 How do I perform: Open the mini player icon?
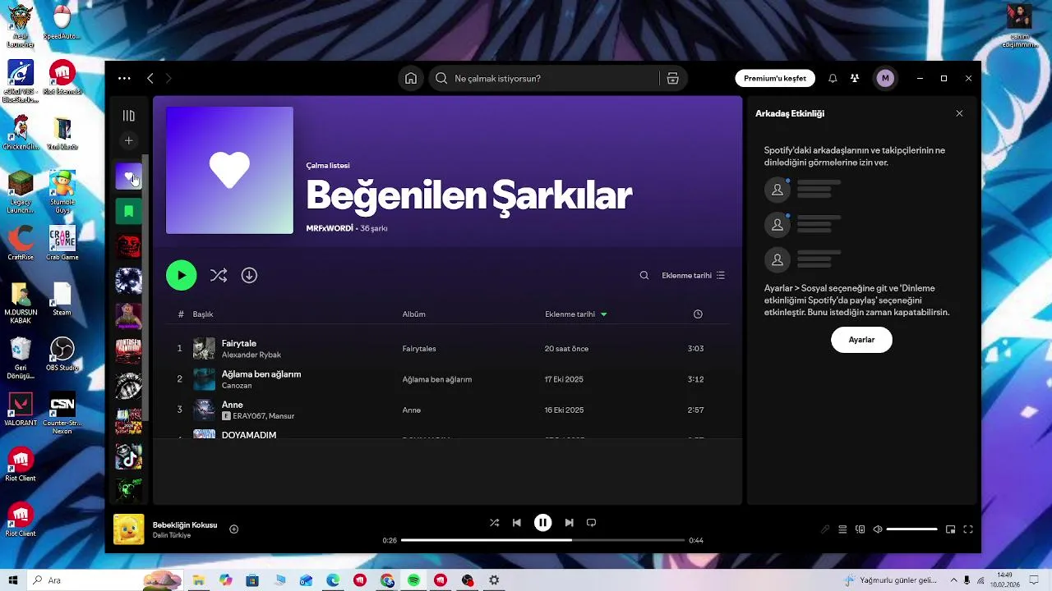coord(950,529)
